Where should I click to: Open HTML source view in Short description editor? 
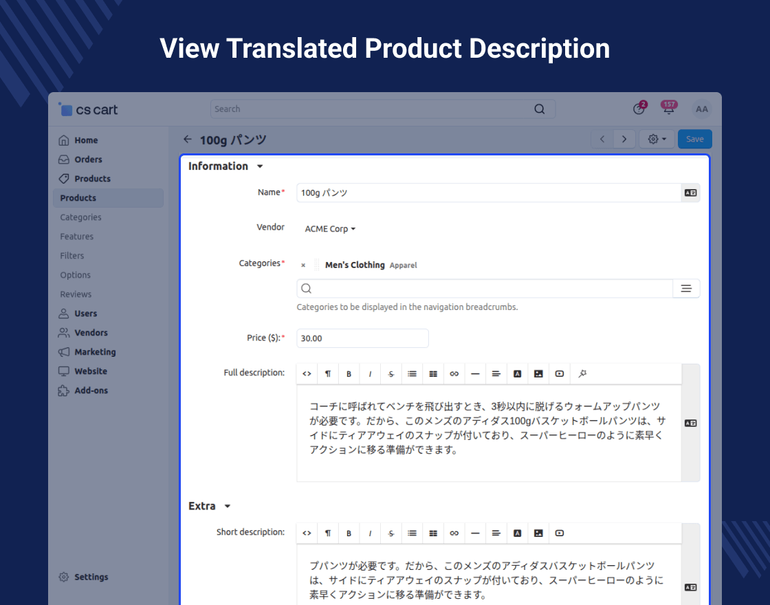tap(307, 533)
